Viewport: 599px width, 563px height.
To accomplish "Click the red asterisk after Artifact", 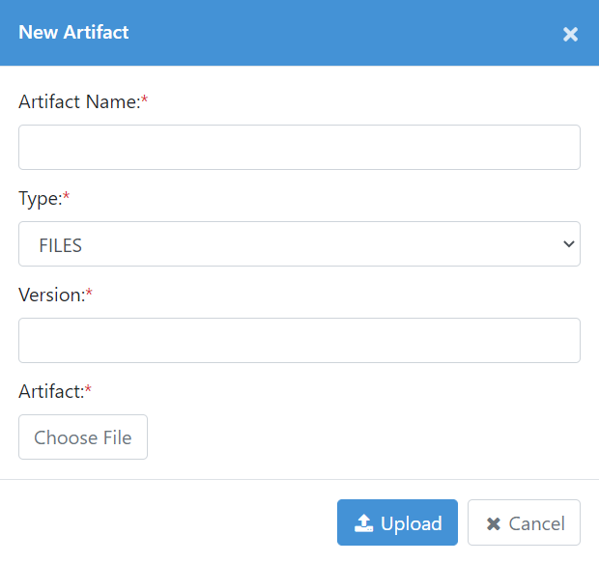I will pos(88,389).
